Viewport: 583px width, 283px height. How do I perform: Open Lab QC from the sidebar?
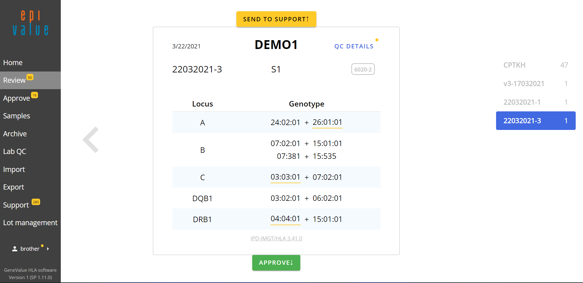(15, 152)
